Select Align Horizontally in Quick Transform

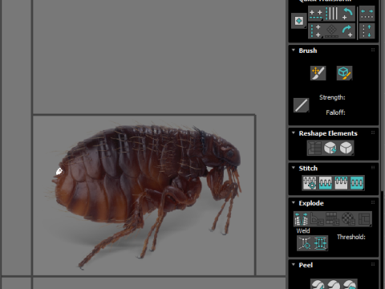click(x=316, y=14)
